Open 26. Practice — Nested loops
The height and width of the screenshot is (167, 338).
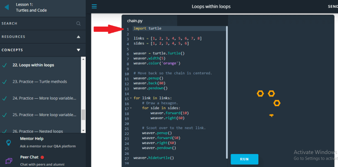38,131
